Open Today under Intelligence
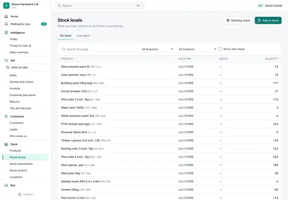288x200 pixels. click(13, 39)
